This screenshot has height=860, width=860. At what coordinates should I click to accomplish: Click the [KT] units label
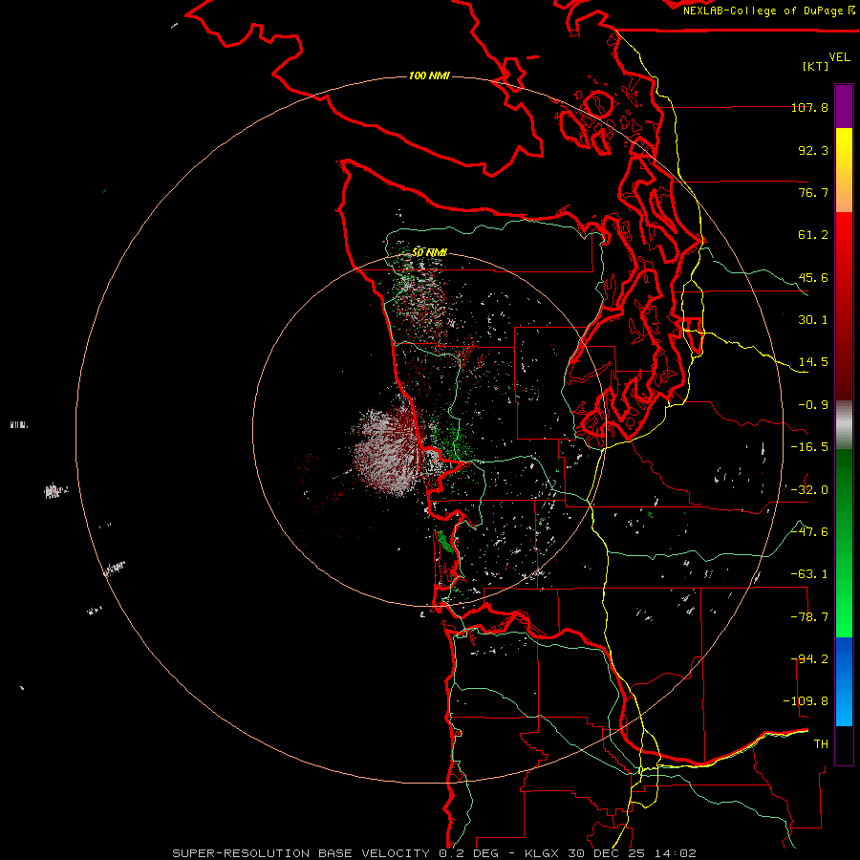pyautogui.click(x=816, y=66)
